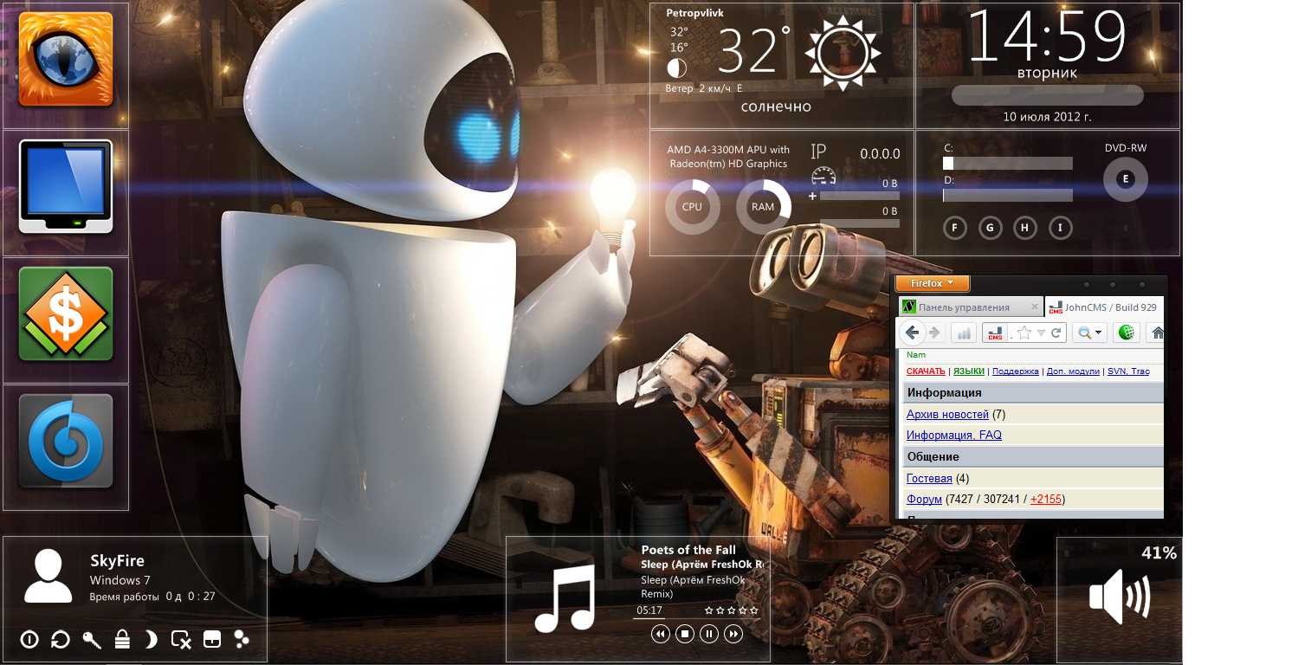Switch to the Панель управления tab

(x=963, y=307)
